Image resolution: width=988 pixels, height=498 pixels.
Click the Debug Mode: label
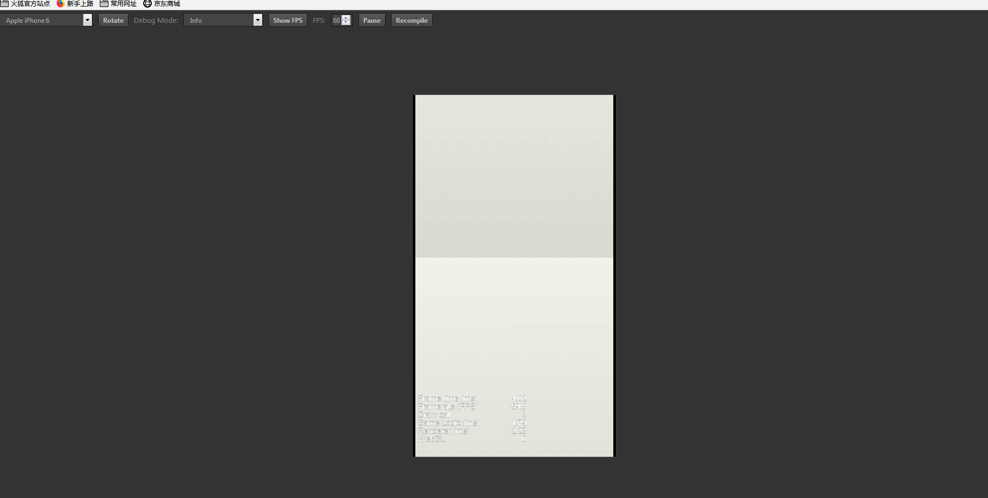[x=156, y=20]
